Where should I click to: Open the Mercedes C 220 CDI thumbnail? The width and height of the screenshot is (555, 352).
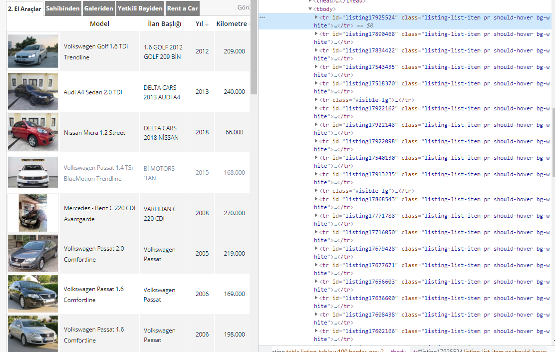[x=33, y=213]
